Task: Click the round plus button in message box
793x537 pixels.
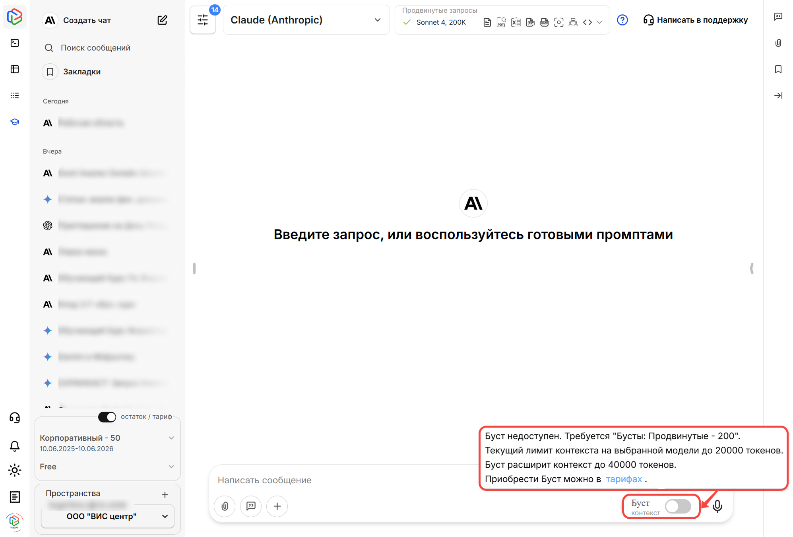Action: [x=277, y=506]
